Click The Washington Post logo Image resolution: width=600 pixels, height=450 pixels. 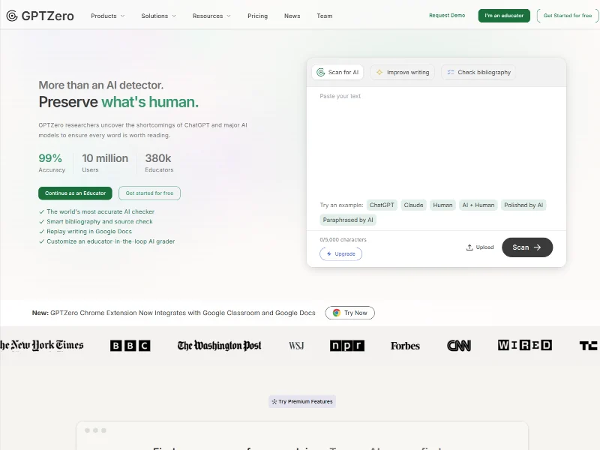[219, 346]
